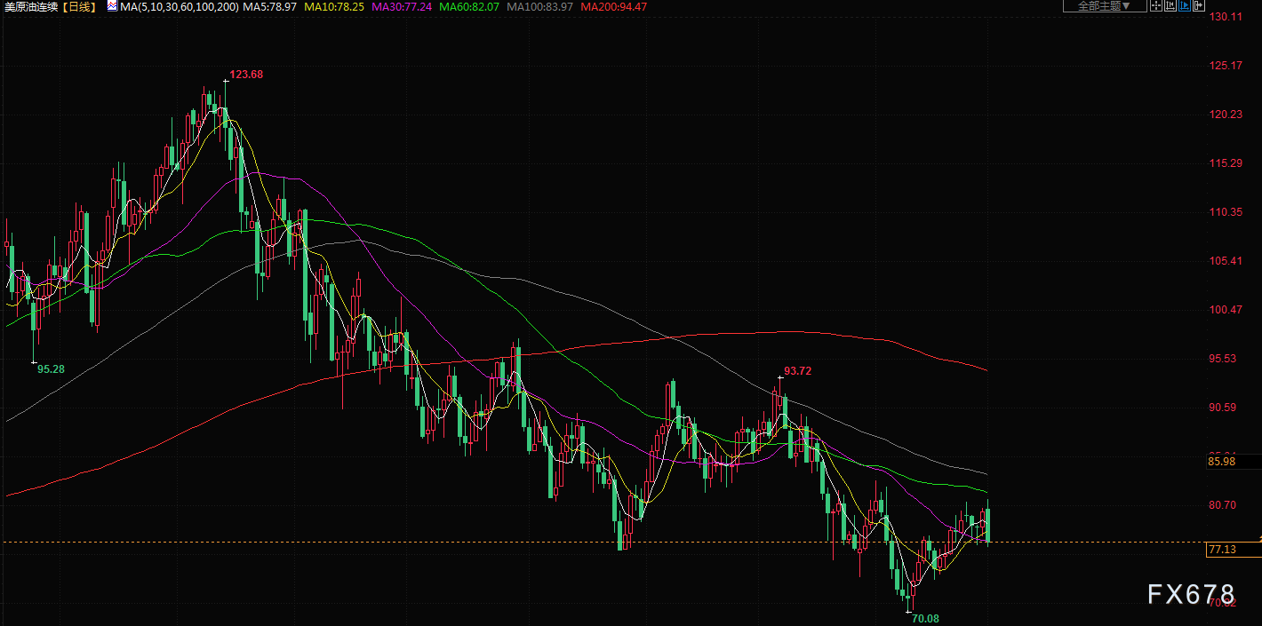Click the exit panel arrow icon
Image resolution: width=1262 pixels, height=626 pixels.
click(x=1199, y=5)
